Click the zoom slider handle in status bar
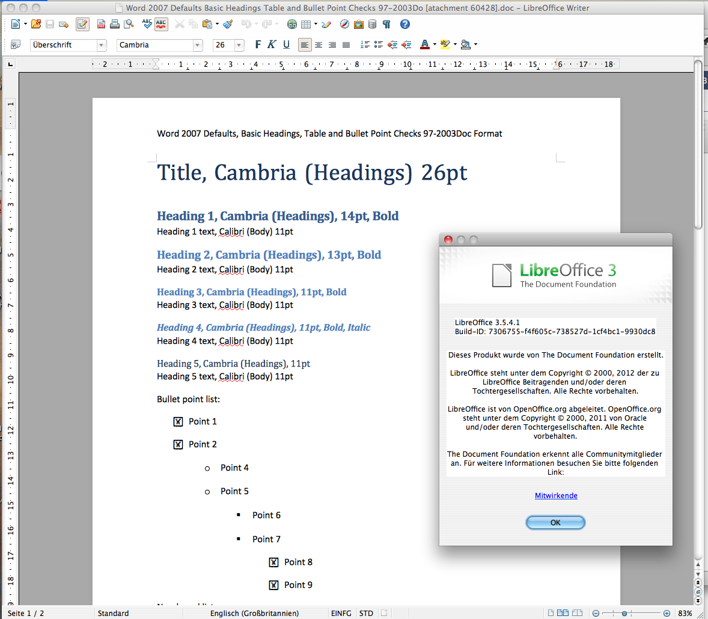 [625, 613]
